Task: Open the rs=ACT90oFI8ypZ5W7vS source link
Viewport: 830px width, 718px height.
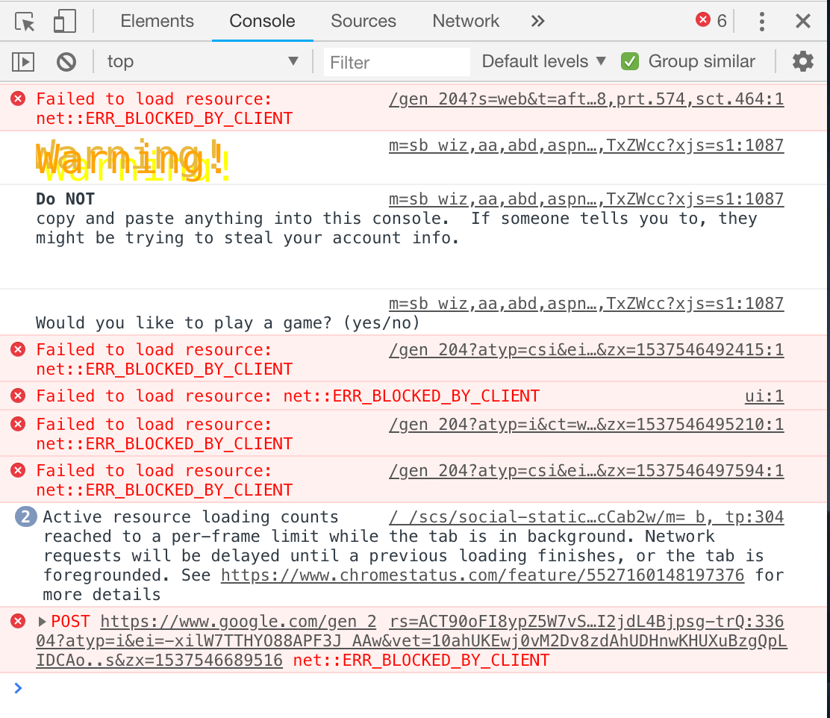Action: click(586, 622)
